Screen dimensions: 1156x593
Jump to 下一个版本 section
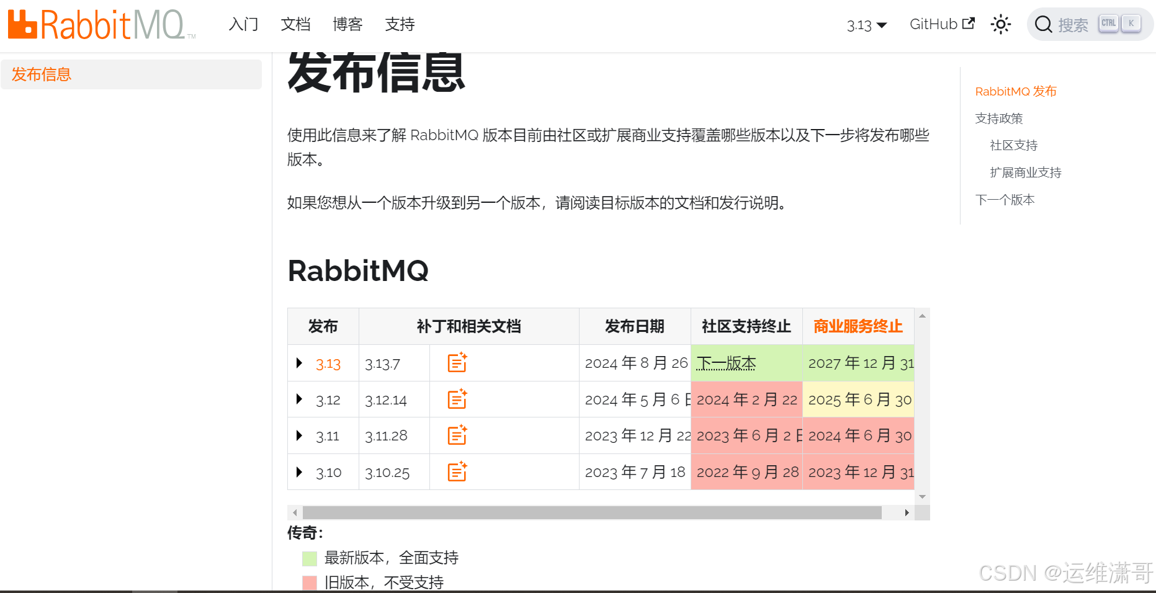pos(1005,200)
